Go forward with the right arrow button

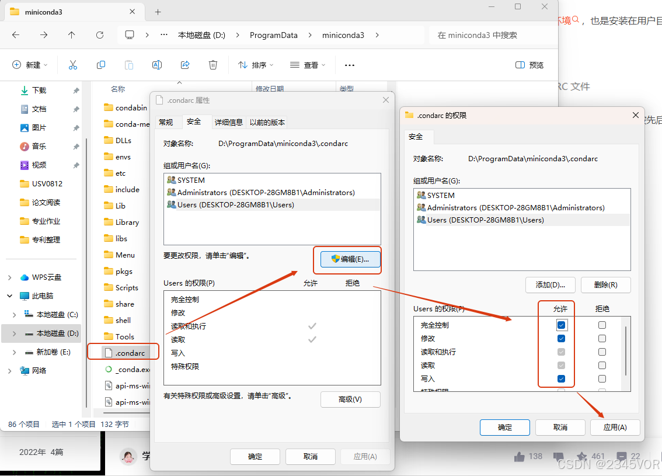[x=44, y=35]
